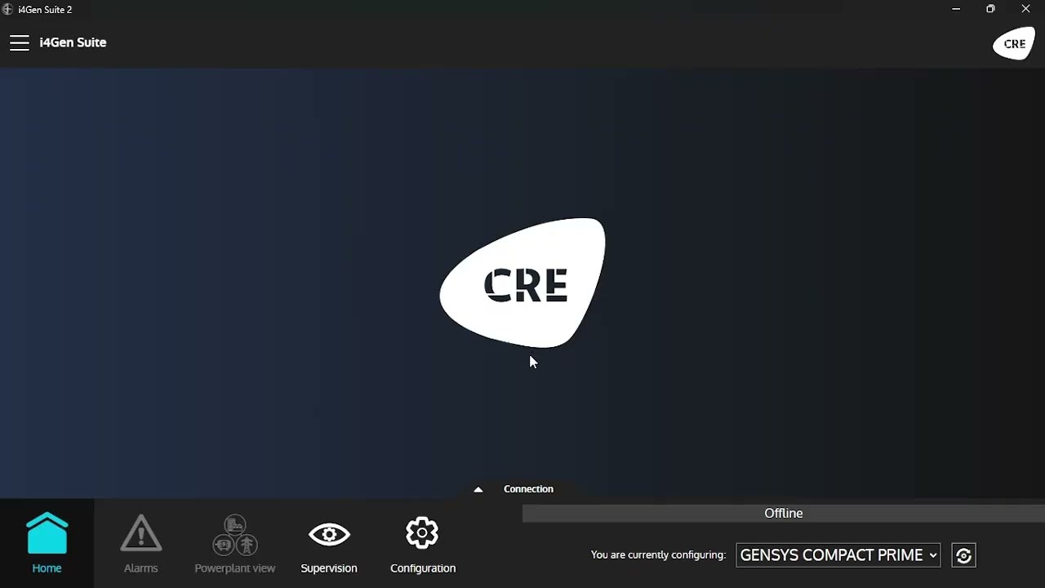
Task: Click 'You are currently configuring:' label
Action: click(x=658, y=555)
